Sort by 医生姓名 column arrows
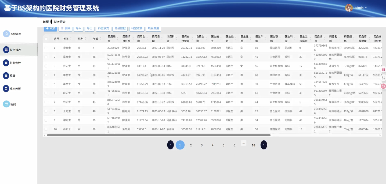 coord(236,39)
